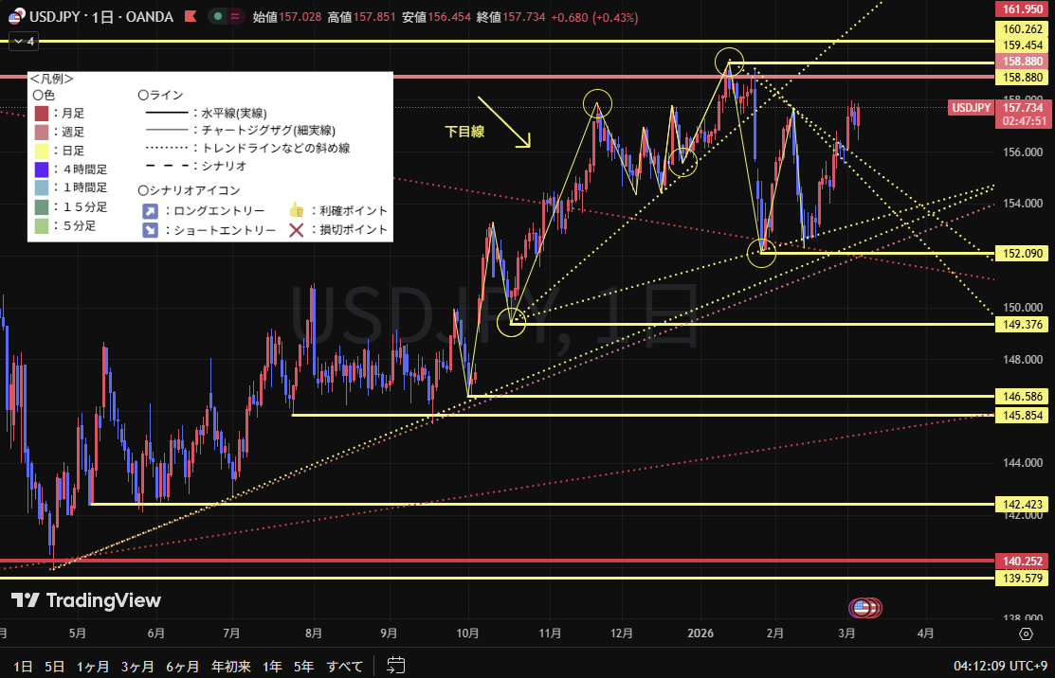Select the 3ヶ月 time range
This screenshot has height=678, width=1055.
coord(140,666)
